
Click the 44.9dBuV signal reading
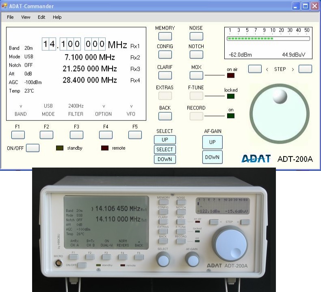[293, 55]
